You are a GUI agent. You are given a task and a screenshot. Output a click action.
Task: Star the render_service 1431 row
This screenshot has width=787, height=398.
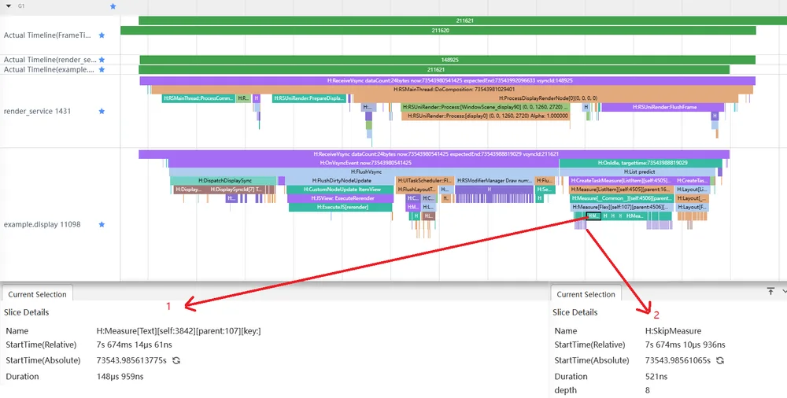102,111
